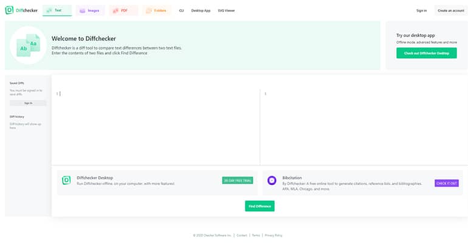This screenshot has width=468, height=243.
Task: Click the Welcome to Diffchecker heading
Action: click(84, 38)
